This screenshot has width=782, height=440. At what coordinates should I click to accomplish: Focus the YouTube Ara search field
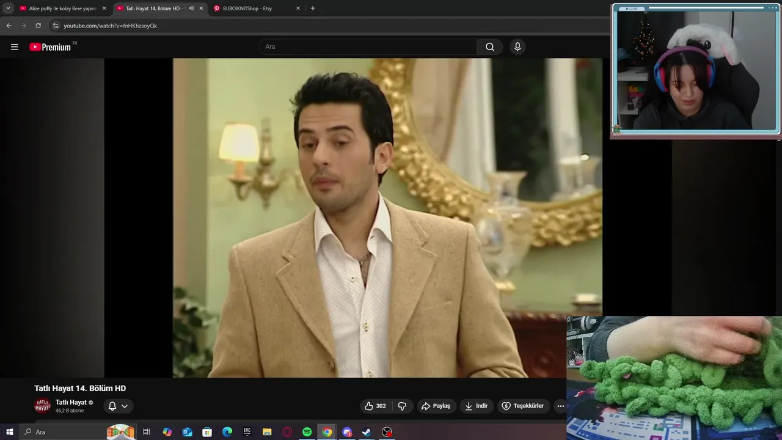click(368, 47)
